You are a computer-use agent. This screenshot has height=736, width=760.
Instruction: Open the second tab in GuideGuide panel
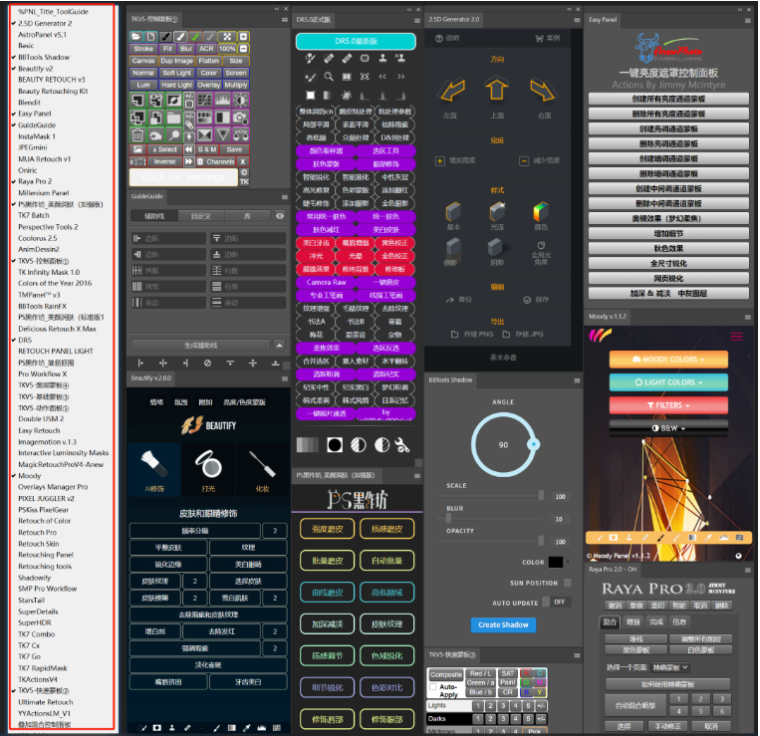point(200,216)
